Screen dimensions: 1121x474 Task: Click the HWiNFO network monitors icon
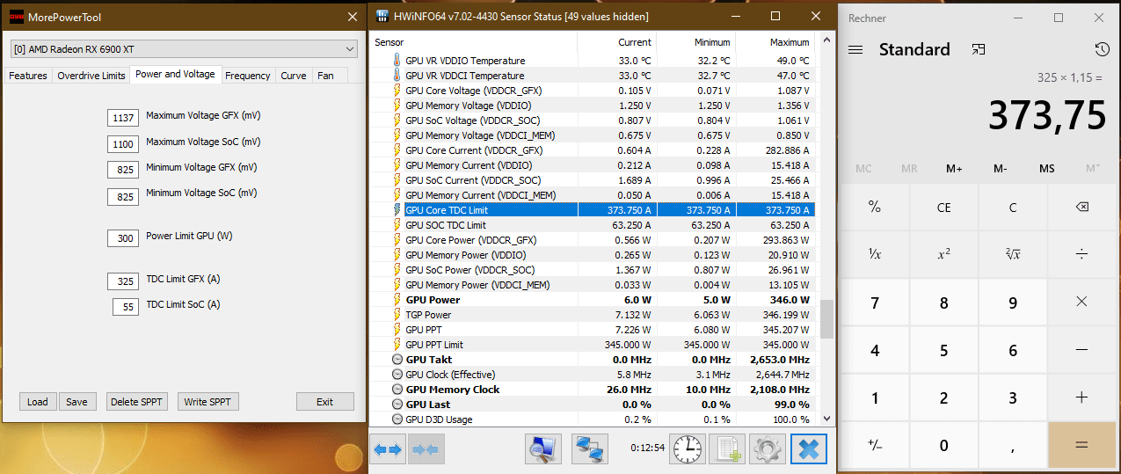[x=589, y=449]
